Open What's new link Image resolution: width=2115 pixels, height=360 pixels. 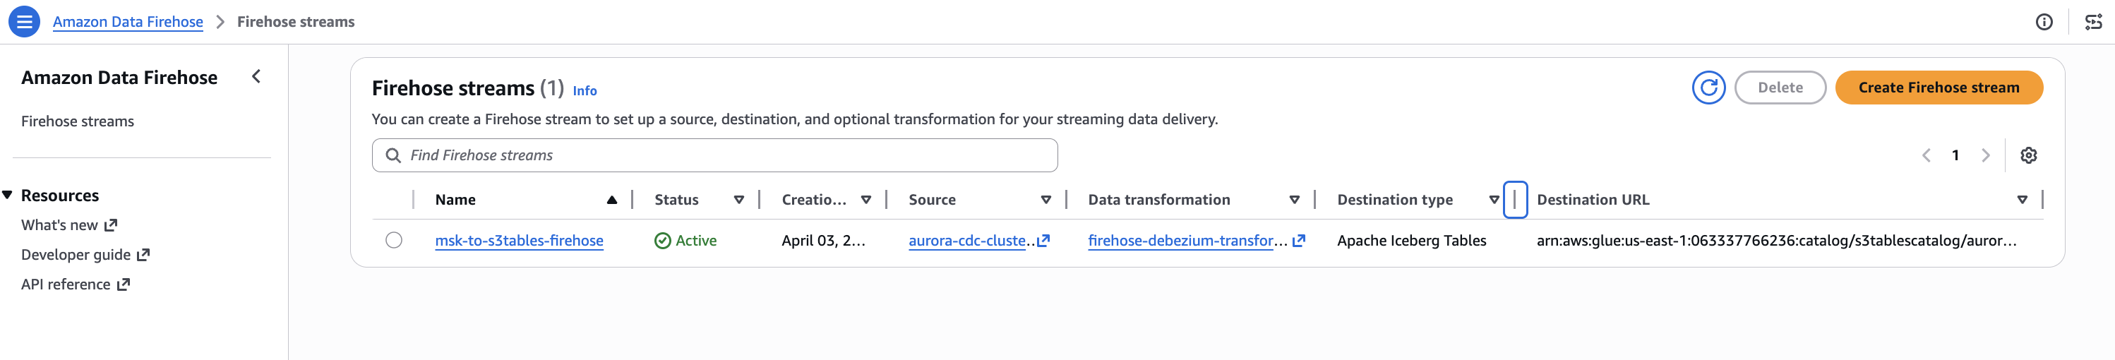click(69, 224)
